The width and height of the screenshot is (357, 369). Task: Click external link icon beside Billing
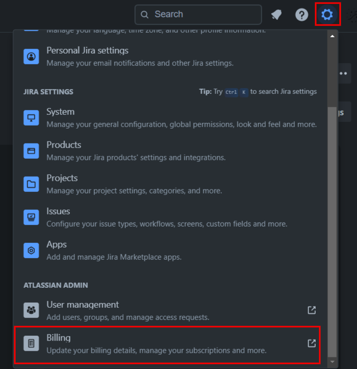tap(312, 343)
